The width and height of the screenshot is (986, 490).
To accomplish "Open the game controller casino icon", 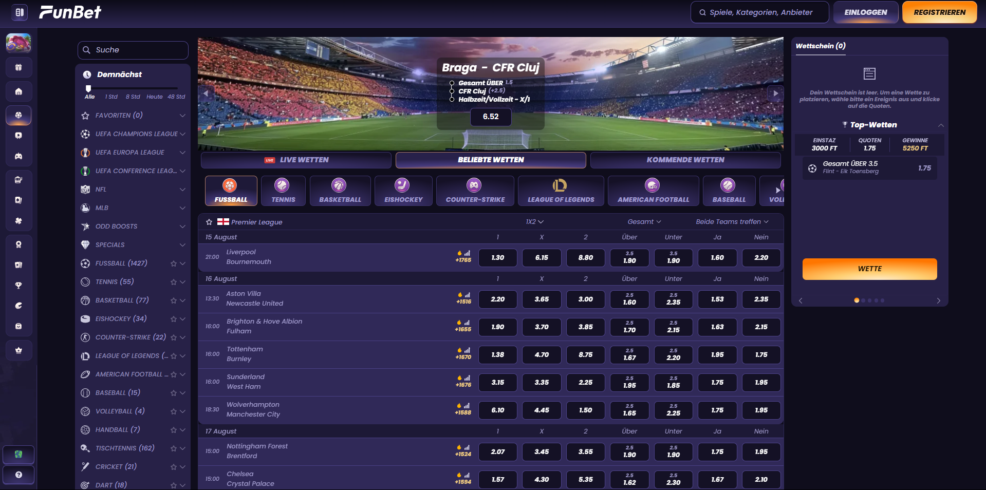I will (x=18, y=156).
